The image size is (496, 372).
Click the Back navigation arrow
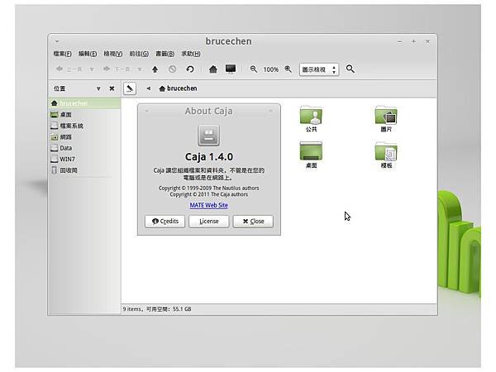[69, 69]
